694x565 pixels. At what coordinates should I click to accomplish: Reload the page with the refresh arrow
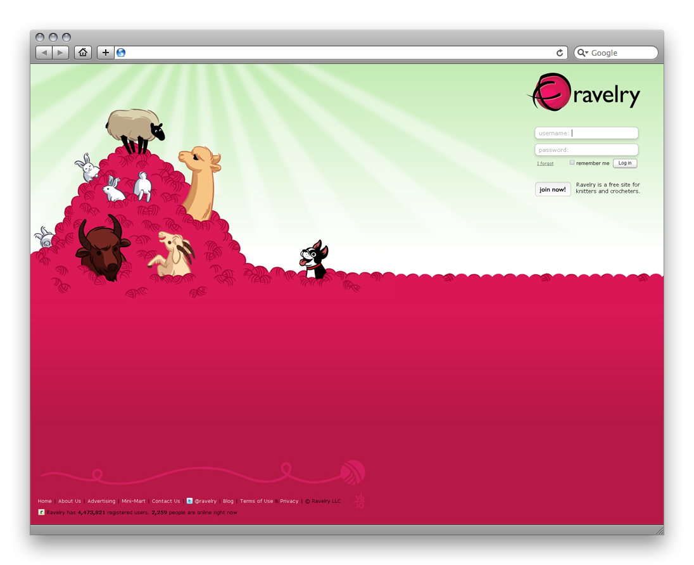point(560,53)
